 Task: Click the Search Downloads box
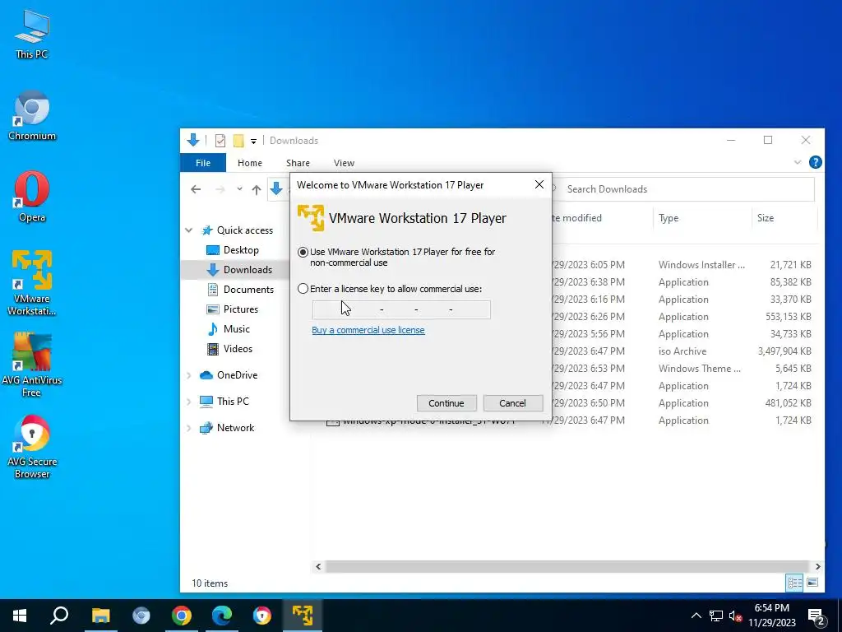pyautogui.click(x=683, y=189)
